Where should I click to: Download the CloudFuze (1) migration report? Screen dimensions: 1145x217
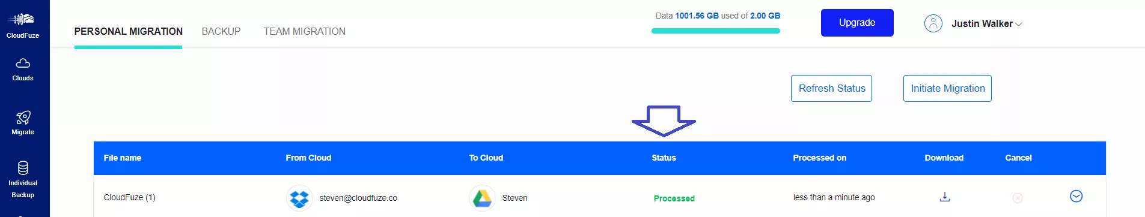tap(945, 197)
